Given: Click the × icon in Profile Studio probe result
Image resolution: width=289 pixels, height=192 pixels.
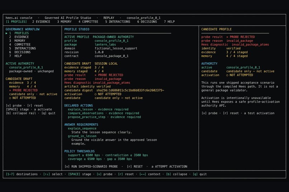Looking at the screenshot, I should point(95,75).
